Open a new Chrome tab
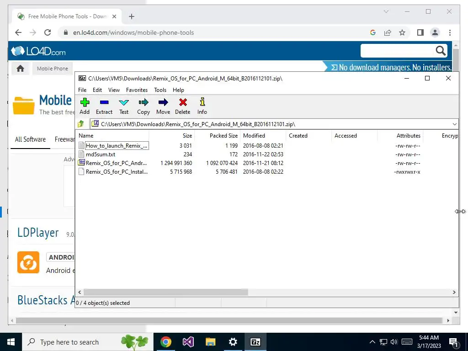This screenshot has width=468, height=351. tap(132, 16)
